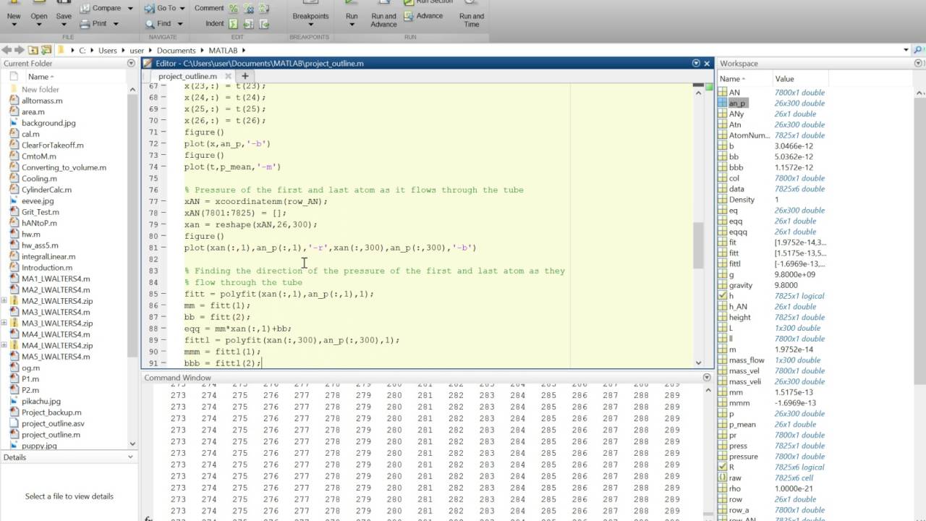Sort Workspace by the Value column header
The width and height of the screenshot is (926, 521).
tap(784, 79)
